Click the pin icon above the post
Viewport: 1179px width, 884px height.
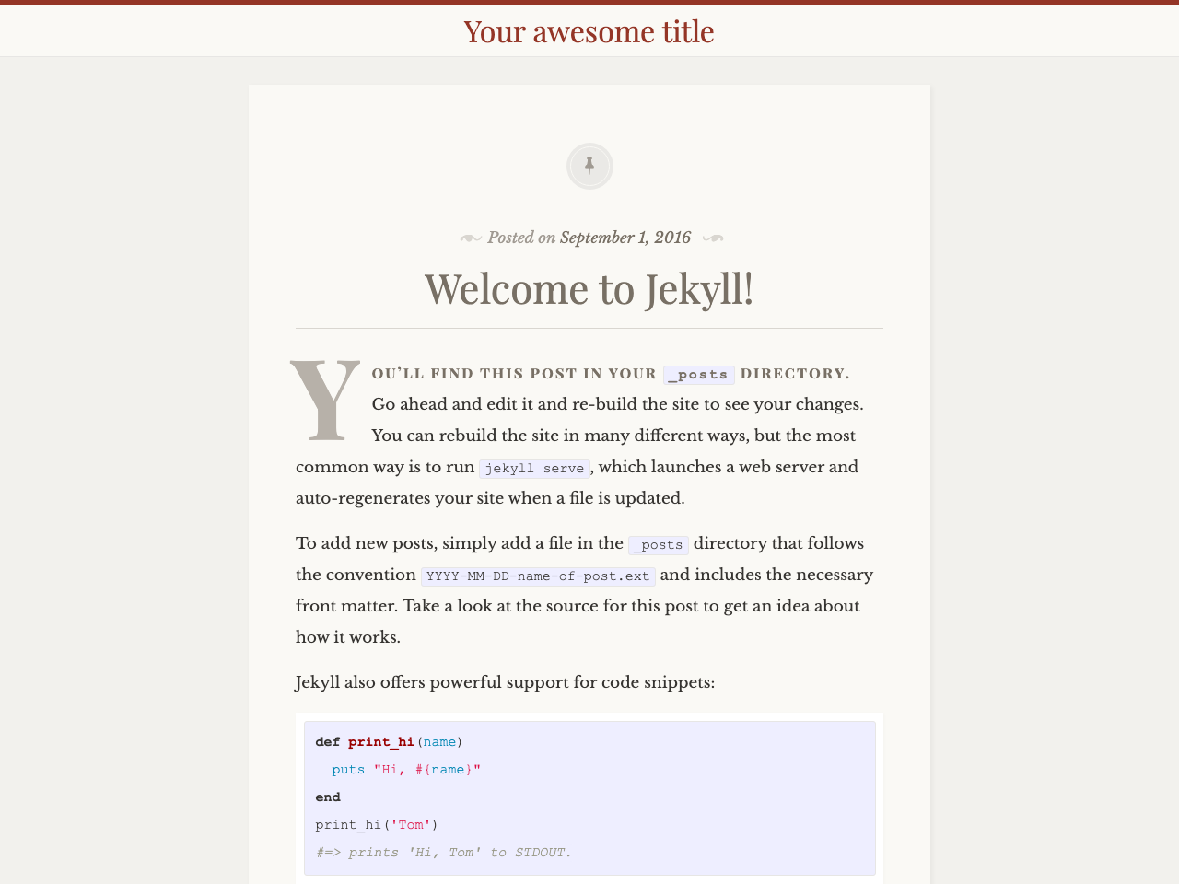[x=589, y=165]
